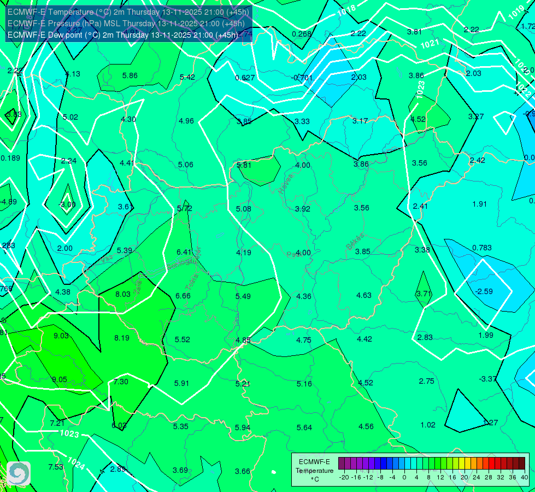Click the 5.08 value on the map
The width and height of the screenshot is (535, 492).
point(244,209)
